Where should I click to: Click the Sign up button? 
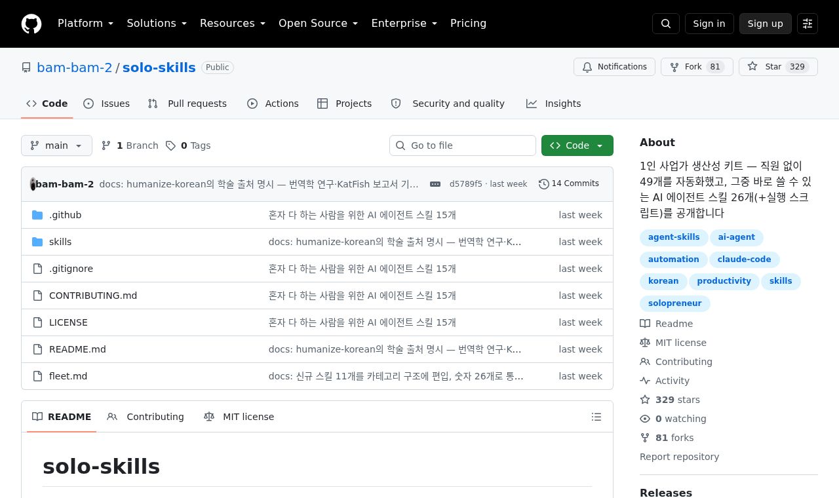(x=766, y=24)
